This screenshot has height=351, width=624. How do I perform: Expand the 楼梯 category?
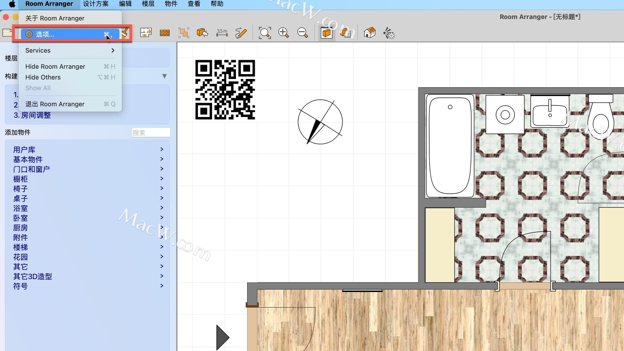click(88, 247)
